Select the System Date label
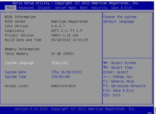Image resolution: width=156 pixels, height=114 pixels. pyautogui.click(x=15, y=72)
